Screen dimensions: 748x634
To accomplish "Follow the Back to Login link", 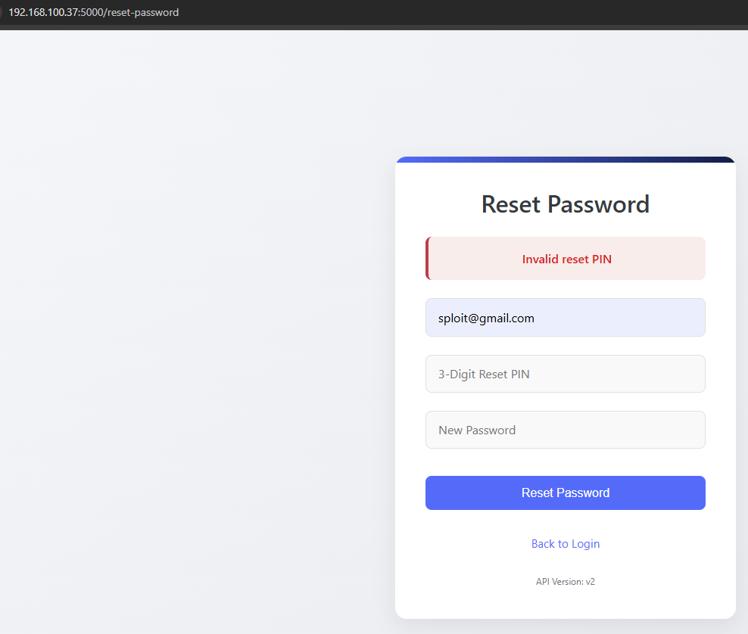I will pyautogui.click(x=565, y=544).
